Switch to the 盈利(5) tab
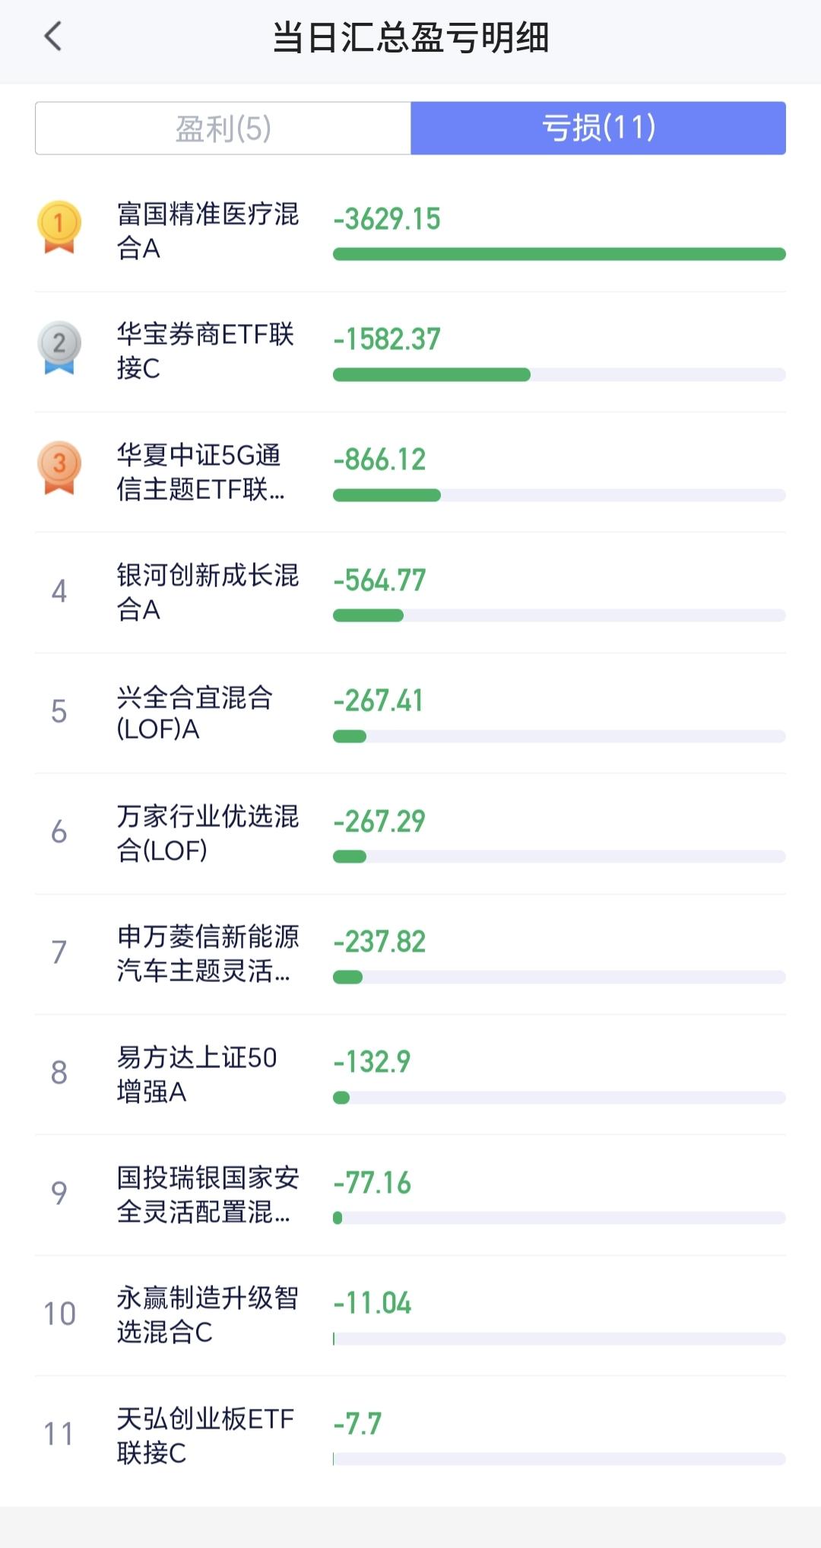821x1548 pixels. tap(223, 128)
